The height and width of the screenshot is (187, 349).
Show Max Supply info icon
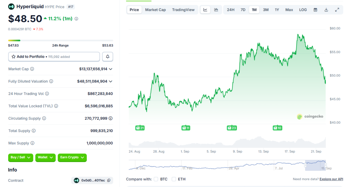click(x=32, y=143)
